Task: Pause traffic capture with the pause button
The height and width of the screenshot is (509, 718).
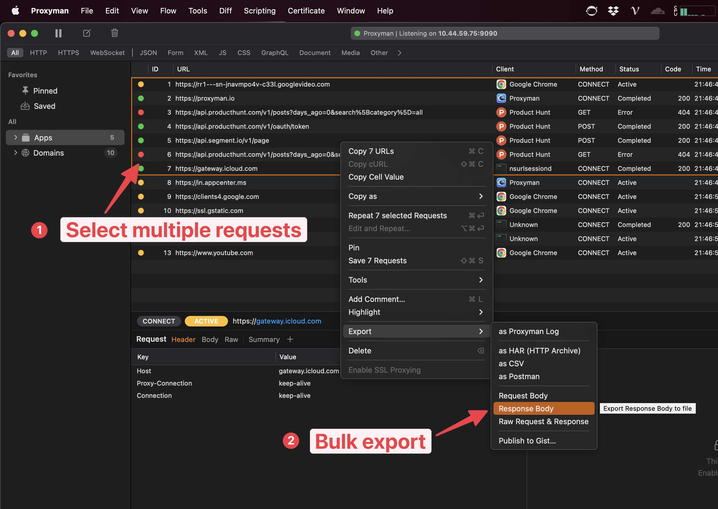Action: pyautogui.click(x=58, y=33)
